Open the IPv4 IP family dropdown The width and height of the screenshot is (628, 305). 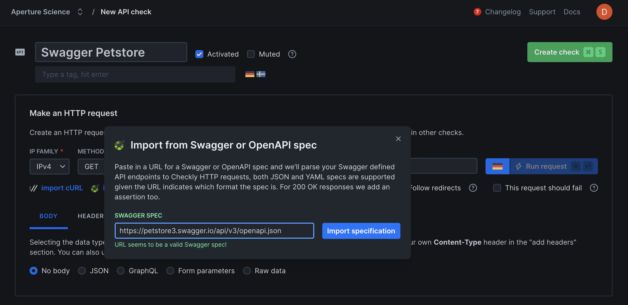coord(49,166)
